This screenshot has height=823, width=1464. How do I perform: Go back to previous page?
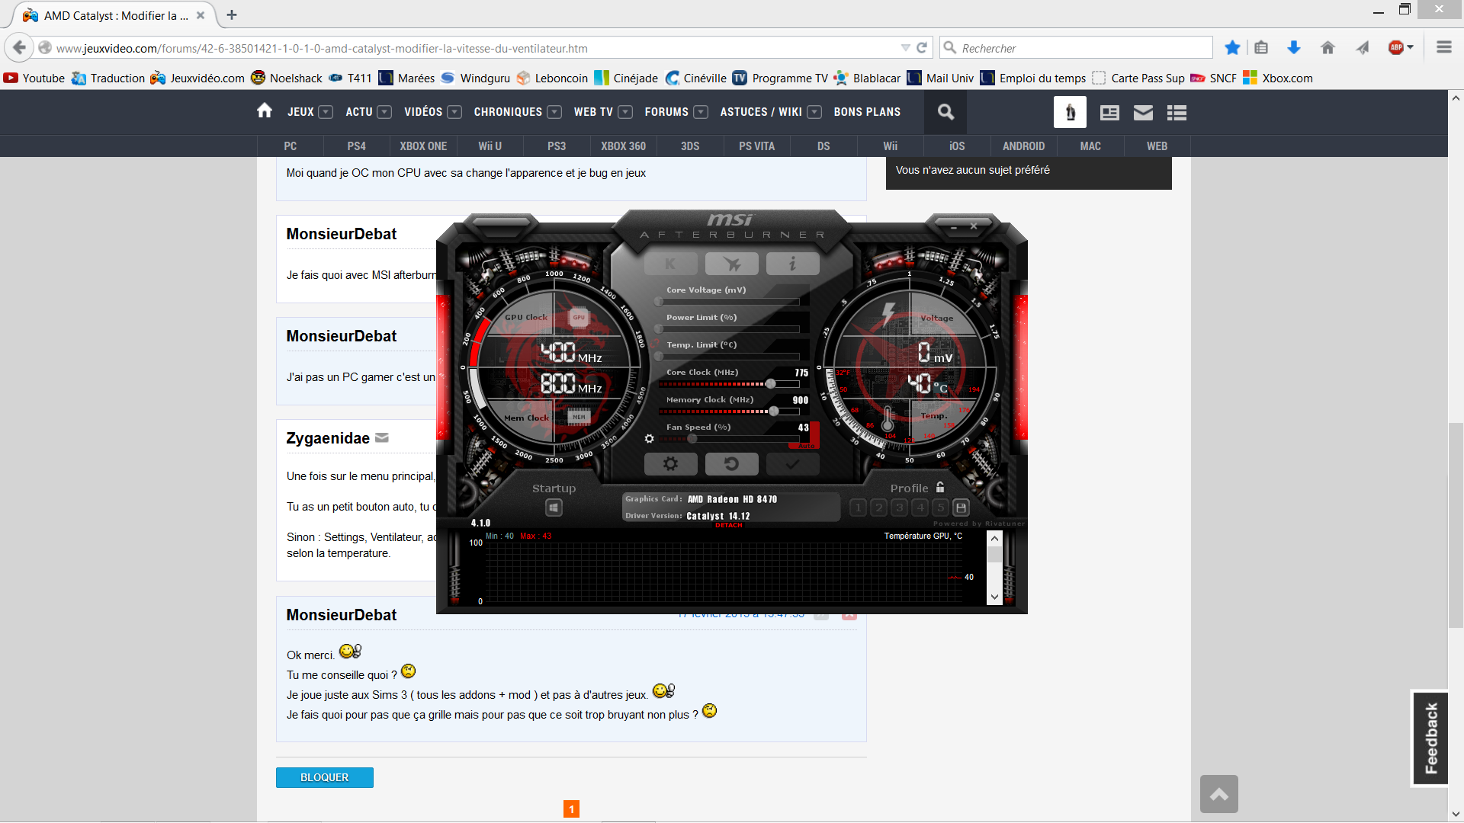point(19,47)
